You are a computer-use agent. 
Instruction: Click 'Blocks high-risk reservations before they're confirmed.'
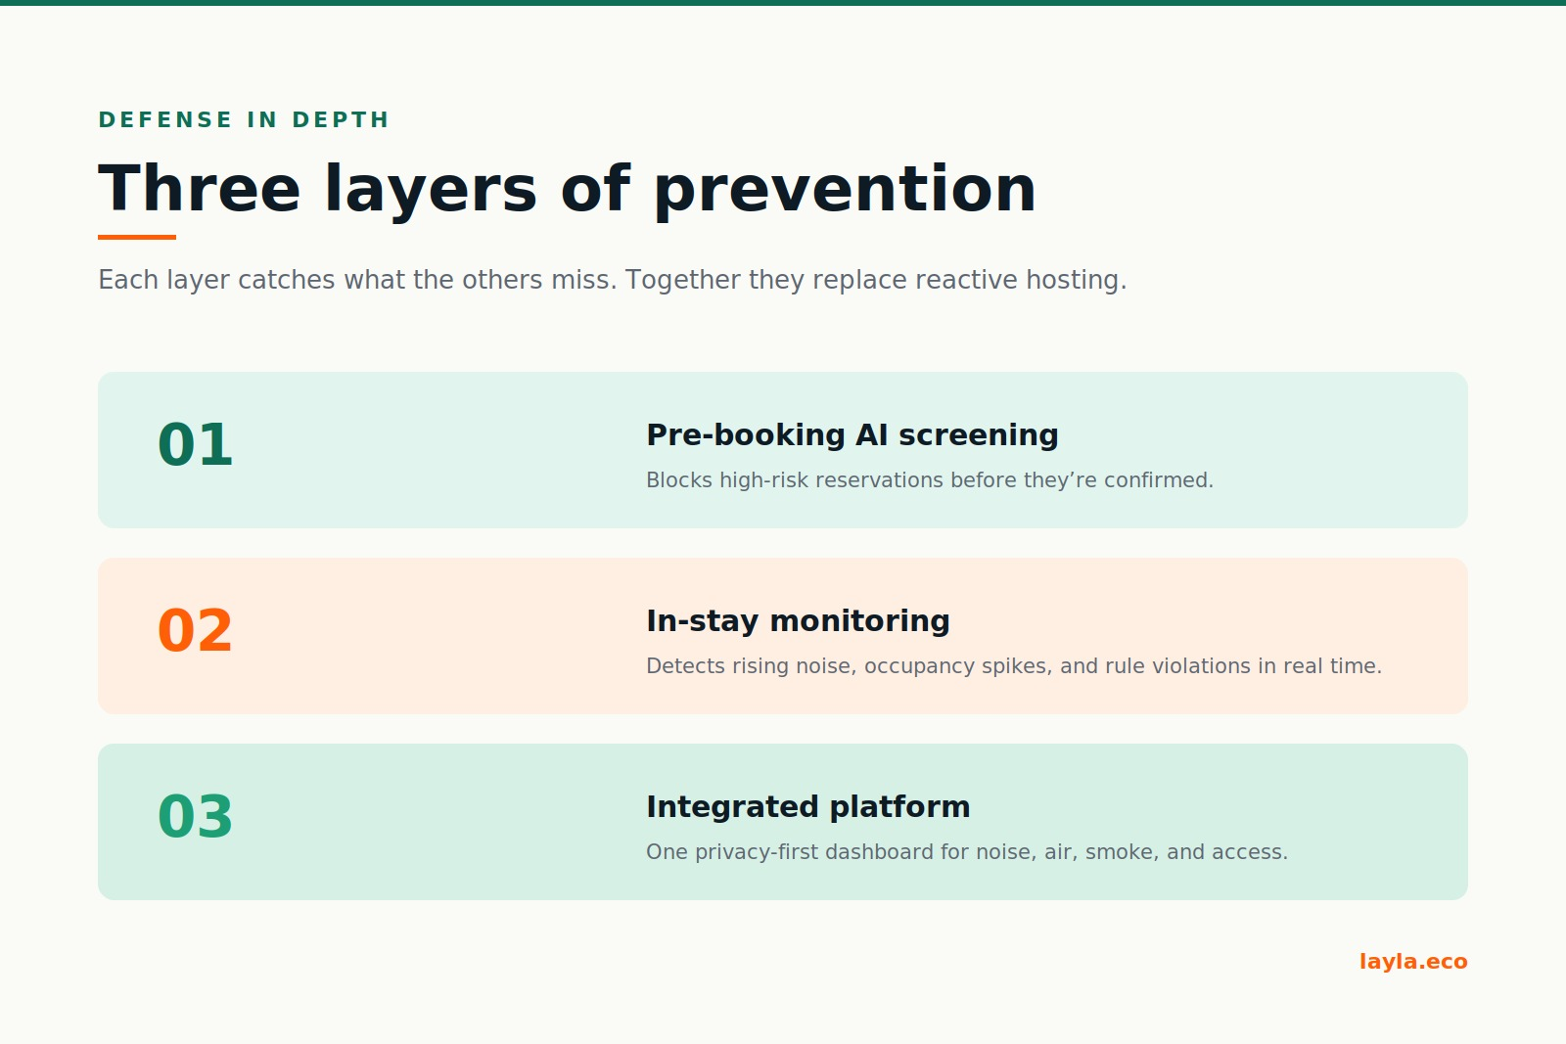930,480
